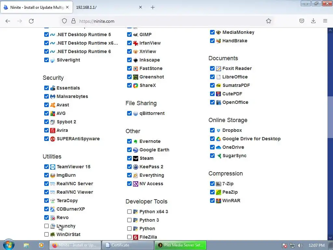Screen dimensions: 333x250
Task: Click the .NET Desktop Runtime 6 label
Action: click(x=84, y=52)
